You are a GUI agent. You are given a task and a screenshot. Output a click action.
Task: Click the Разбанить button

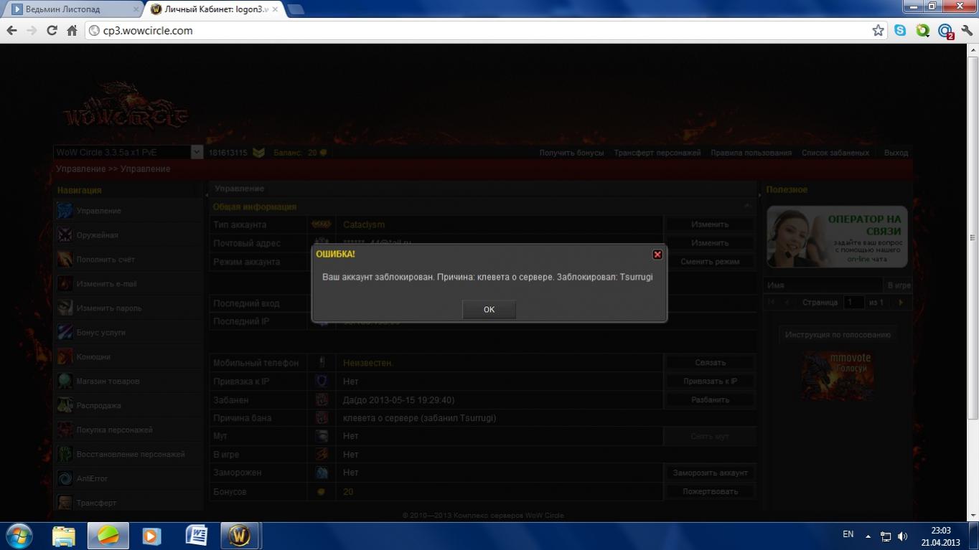coord(710,400)
